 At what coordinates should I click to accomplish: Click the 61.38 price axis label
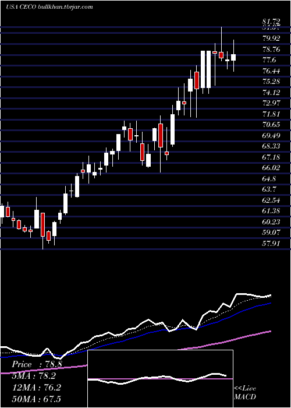(271, 211)
